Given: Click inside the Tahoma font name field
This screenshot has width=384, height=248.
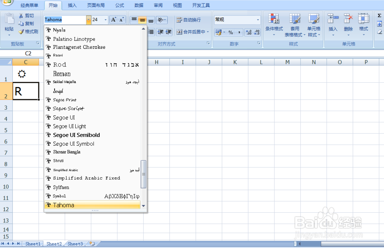Looking at the screenshot, I should click(65, 20).
